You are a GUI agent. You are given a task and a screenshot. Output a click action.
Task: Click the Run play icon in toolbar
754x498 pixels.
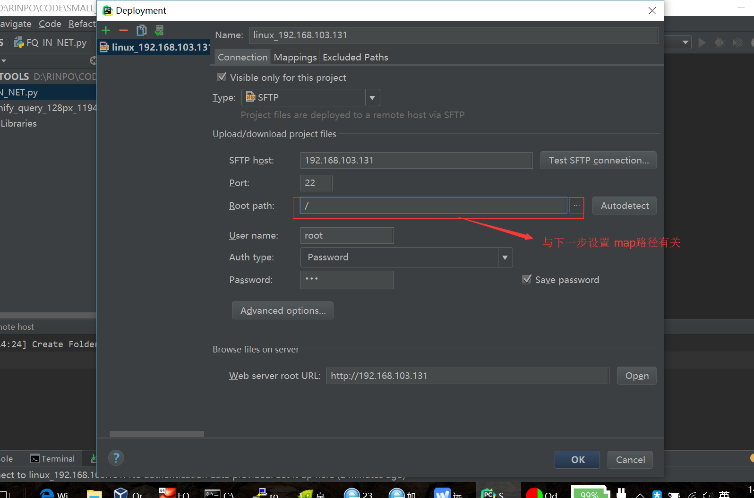[702, 43]
